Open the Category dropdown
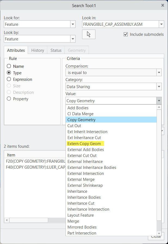168x244 pixels. coord(158,86)
